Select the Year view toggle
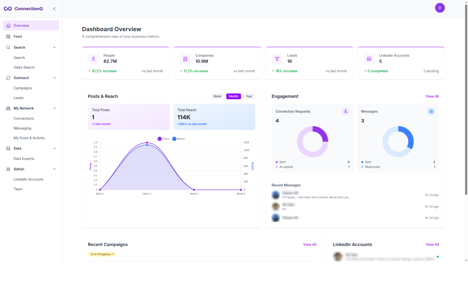468x292 pixels. click(x=249, y=96)
